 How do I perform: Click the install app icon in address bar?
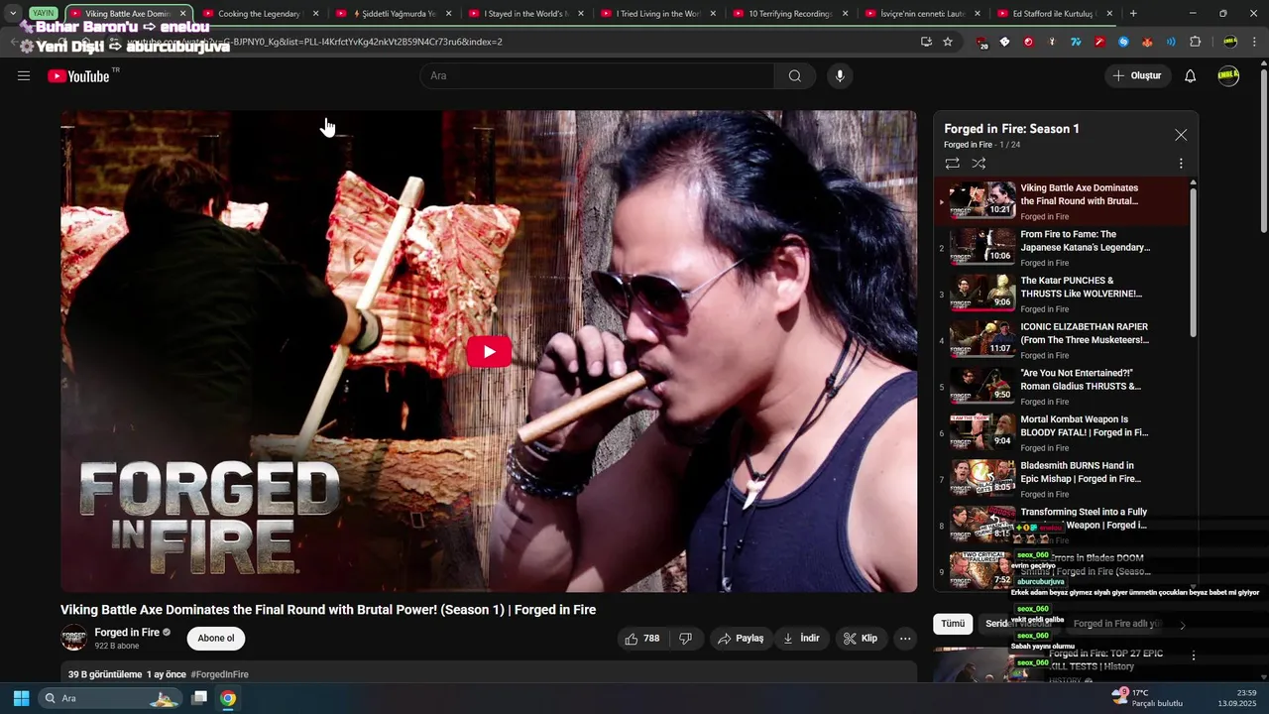click(x=926, y=42)
